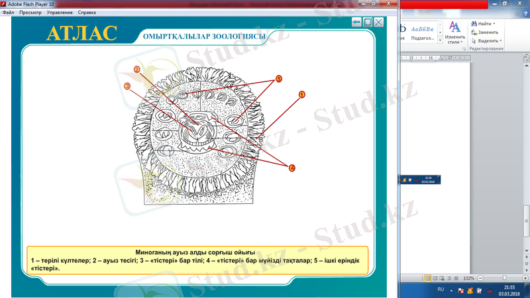Viewport: 530px width, 298px height.
Task: Click the zoom in plus button
Action: pos(526,277)
